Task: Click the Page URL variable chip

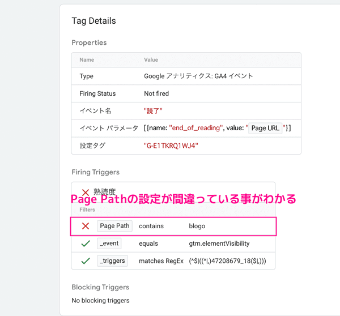Action: (x=265, y=128)
